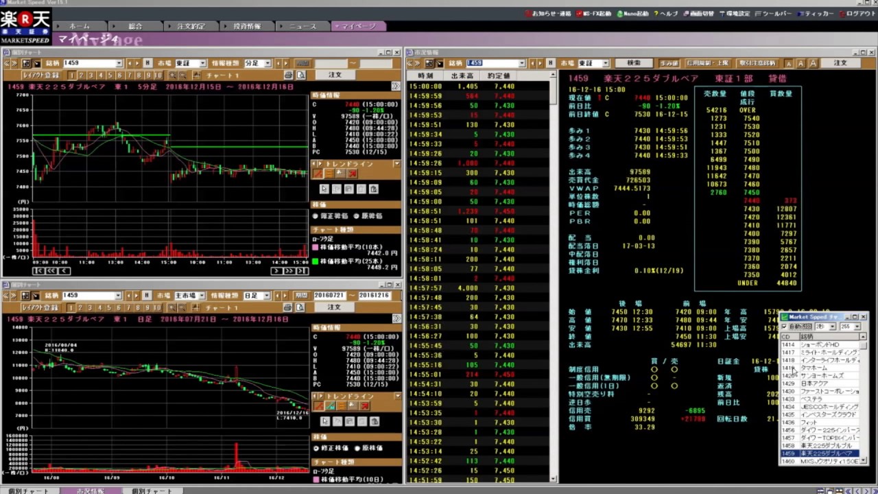Select 修正株価 radio in upper chart
The width and height of the screenshot is (878, 494).
click(x=316, y=215)
